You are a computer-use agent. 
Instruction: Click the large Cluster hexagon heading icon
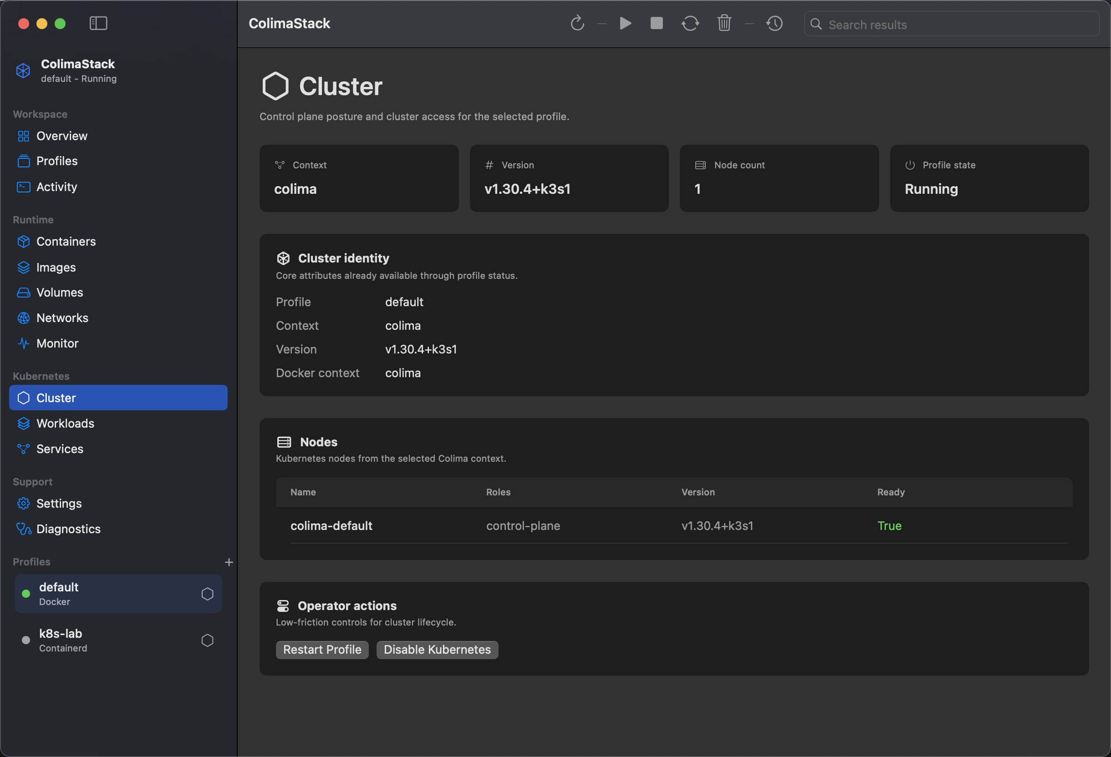(x=275, y=86)
